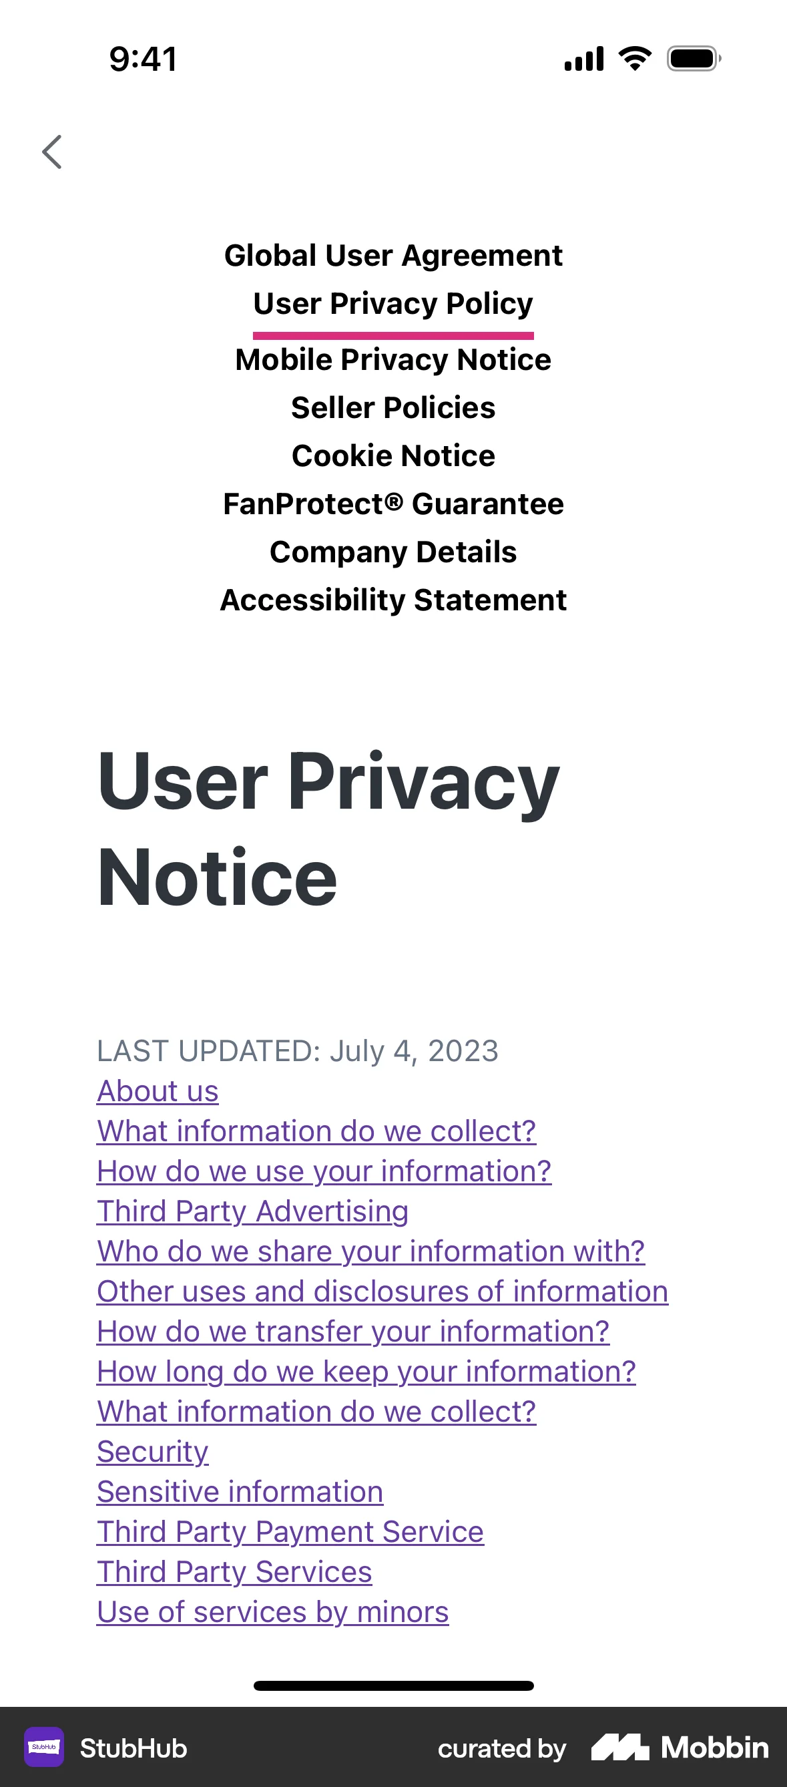
Task: Click "How do we use your information?"
Action: tap(324, 1171)
